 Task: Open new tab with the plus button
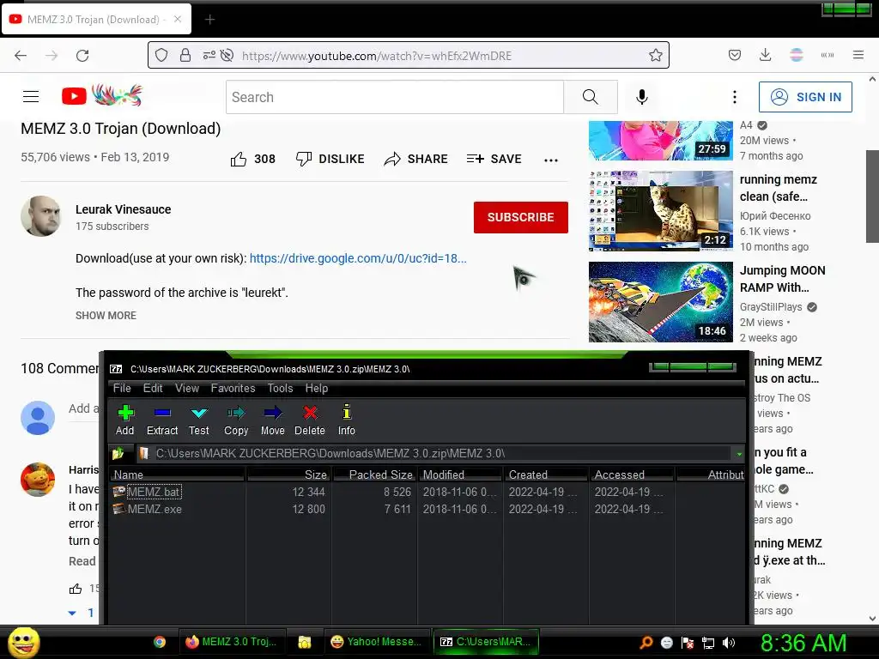point(209,20)
